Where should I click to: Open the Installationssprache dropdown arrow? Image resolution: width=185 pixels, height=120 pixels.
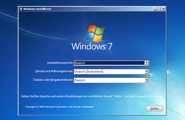click(147, 63)
